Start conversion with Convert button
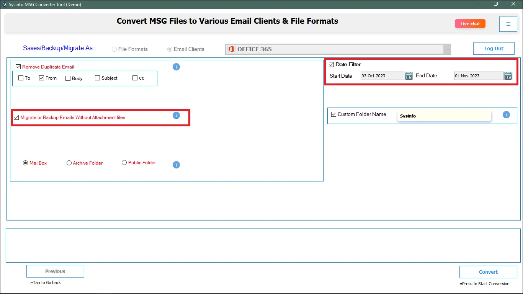The width and height of the screenshot is (523, 294). [x=488, y=272]
